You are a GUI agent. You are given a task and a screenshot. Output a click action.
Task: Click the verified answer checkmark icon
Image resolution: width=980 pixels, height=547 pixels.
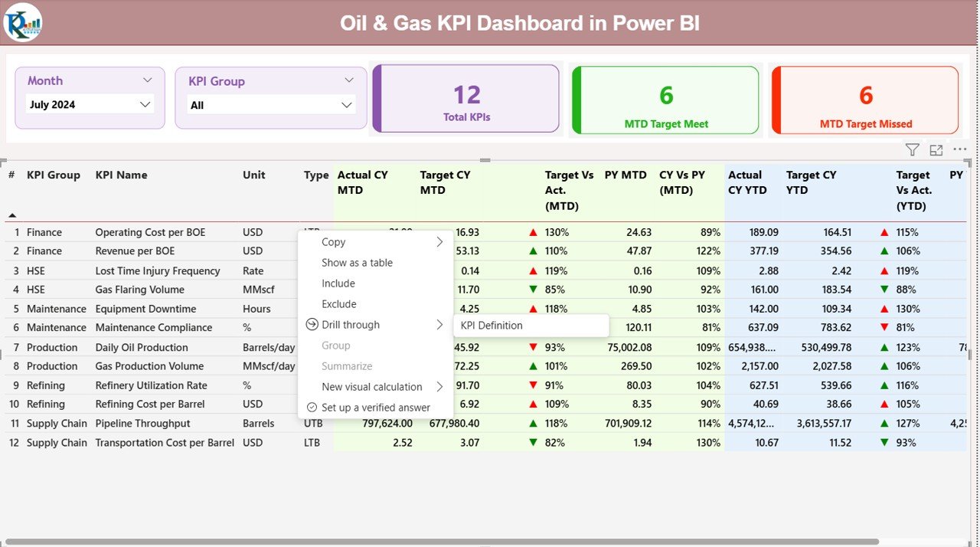[312, 407]
